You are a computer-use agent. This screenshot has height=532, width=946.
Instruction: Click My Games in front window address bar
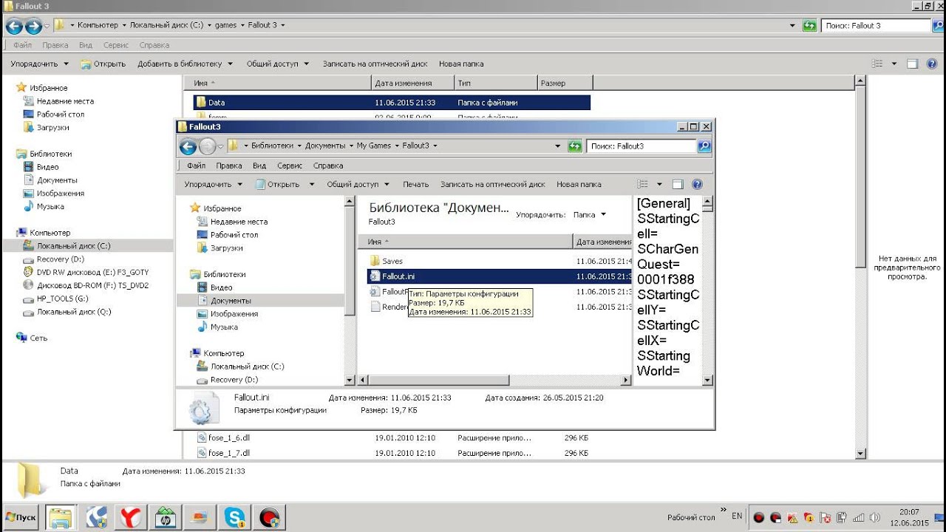pos(372,146)
